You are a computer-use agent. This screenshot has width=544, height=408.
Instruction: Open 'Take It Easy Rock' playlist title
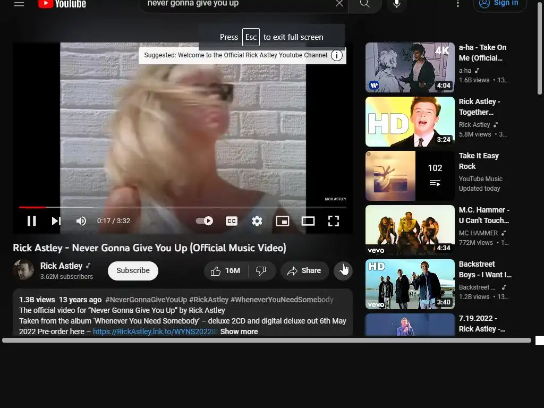pos(479,161)
